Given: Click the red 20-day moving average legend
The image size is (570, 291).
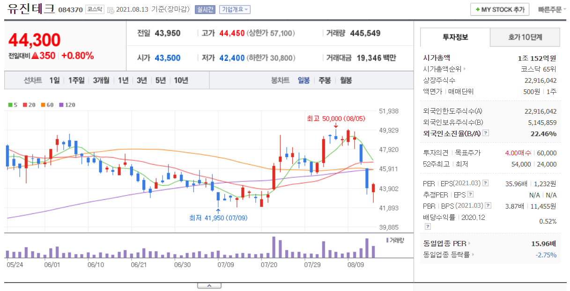Looking at the screenshot, I should [x=29, y=105].
